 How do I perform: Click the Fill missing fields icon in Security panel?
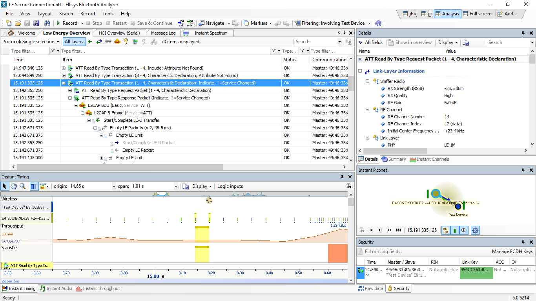pos(359,251)
